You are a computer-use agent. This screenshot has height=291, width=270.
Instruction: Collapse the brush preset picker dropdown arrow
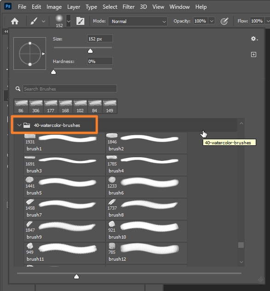tap(69, 21)
